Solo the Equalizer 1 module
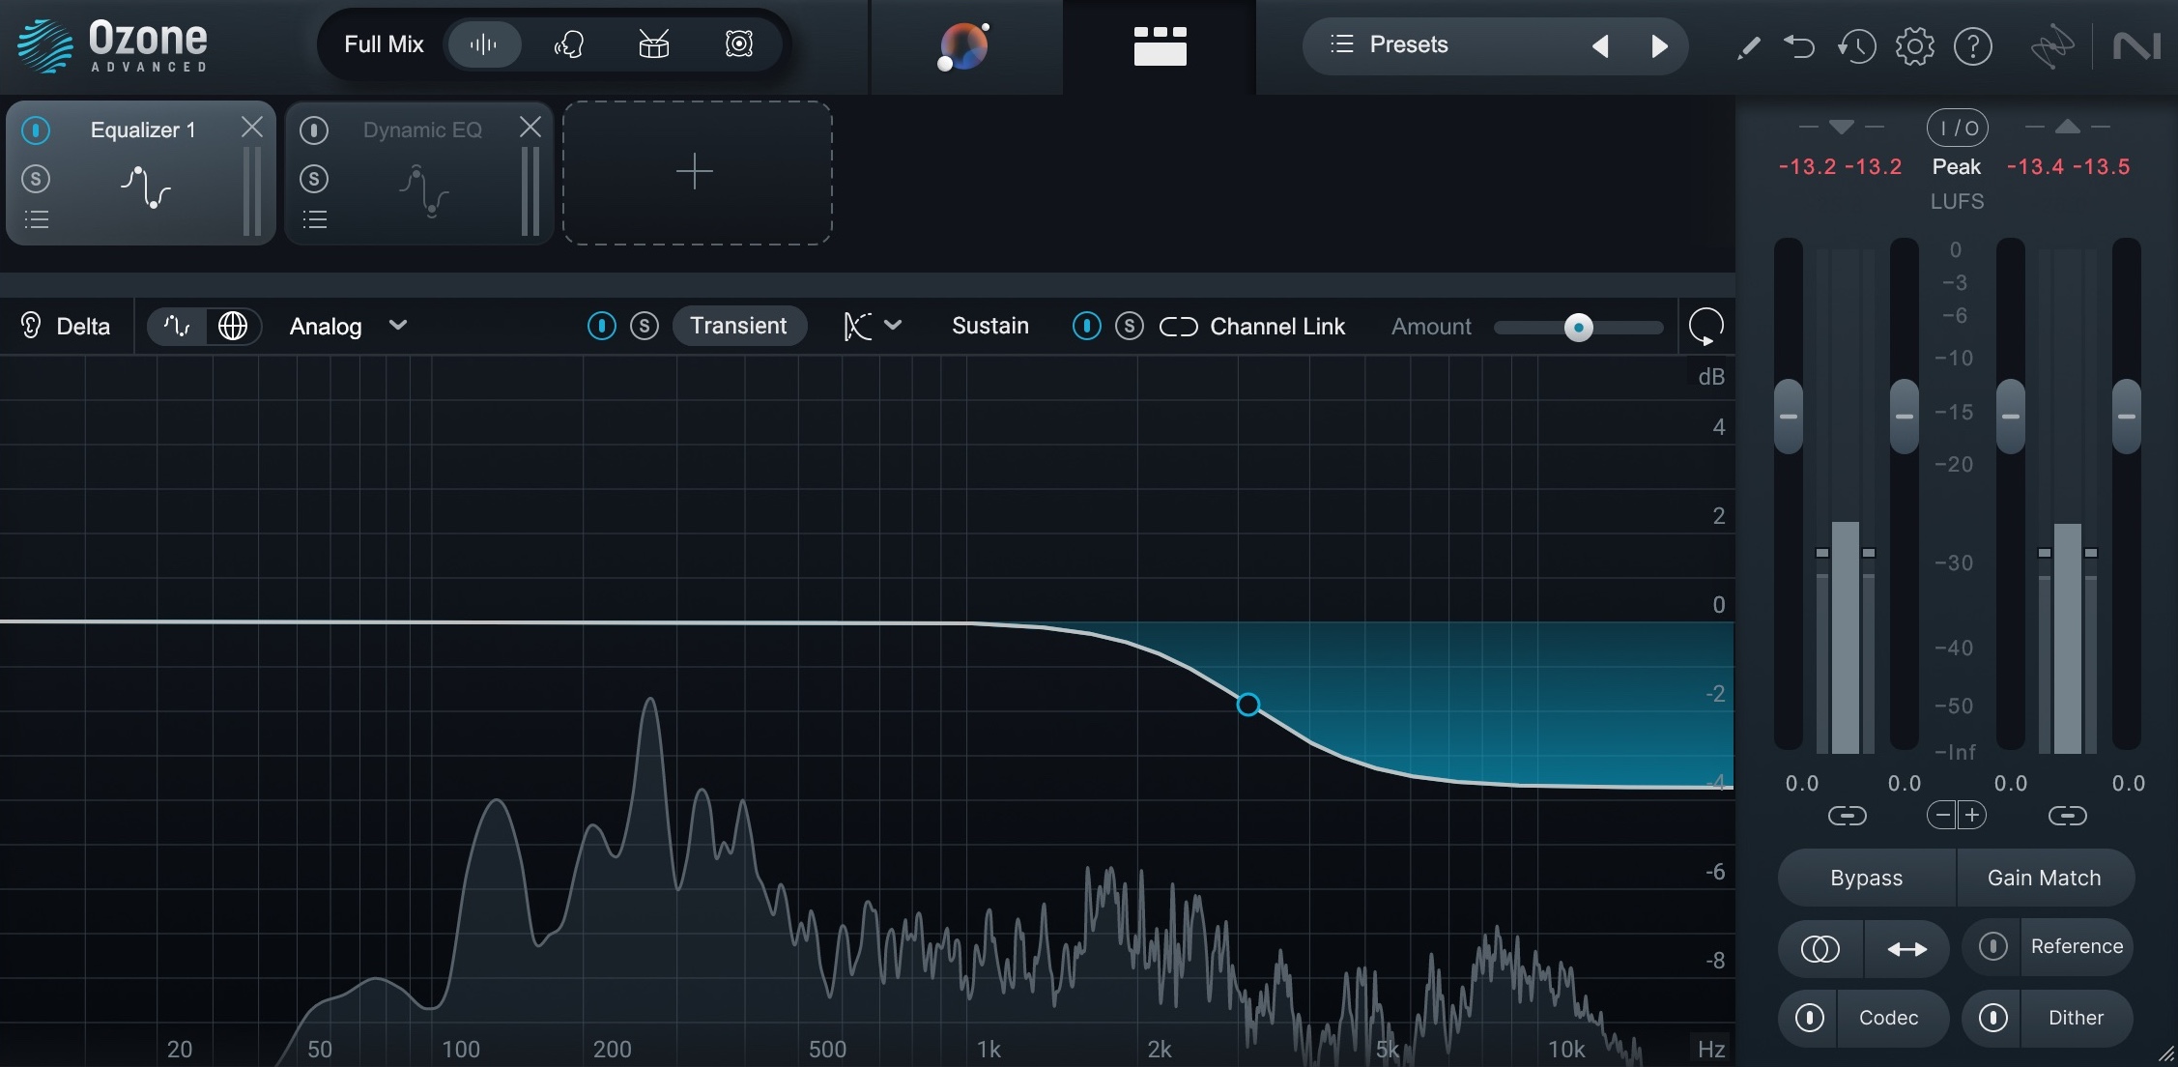This screenshot has height=1067, width=2178. (36, 179)
